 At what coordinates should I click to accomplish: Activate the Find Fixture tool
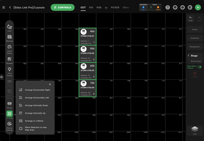tap(9, 71)
